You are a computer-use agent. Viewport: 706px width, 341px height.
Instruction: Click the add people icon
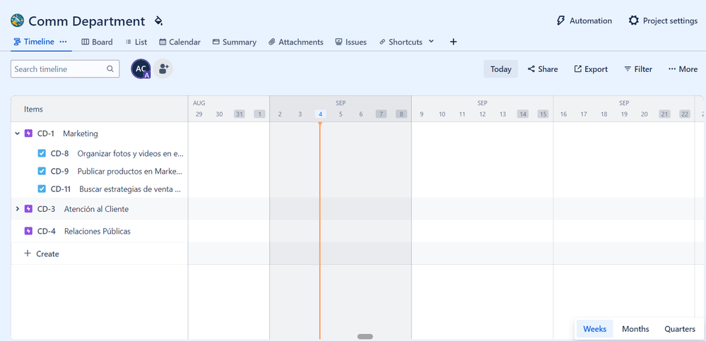pyautogui.click(x=163, y=68)
